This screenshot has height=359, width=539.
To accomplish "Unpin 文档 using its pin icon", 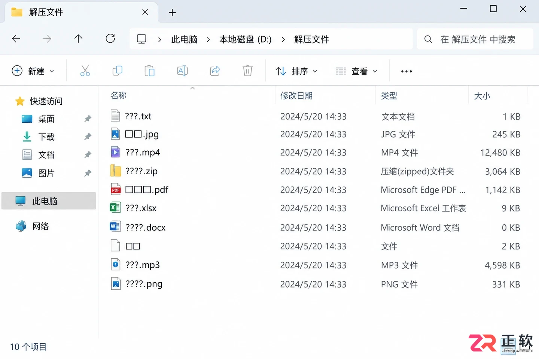I will pos(88,155).
